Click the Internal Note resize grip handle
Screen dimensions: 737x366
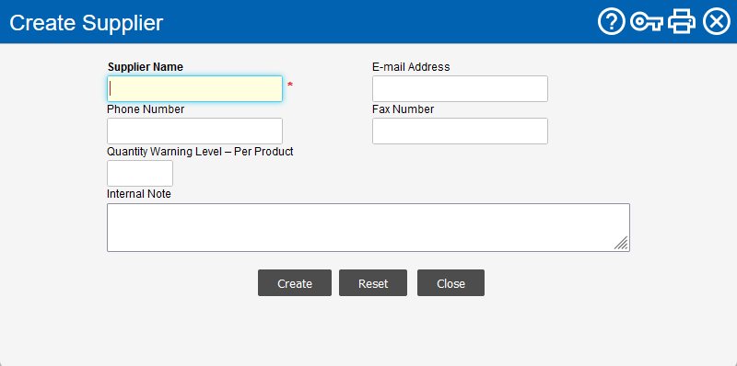[x=621, y=243]
